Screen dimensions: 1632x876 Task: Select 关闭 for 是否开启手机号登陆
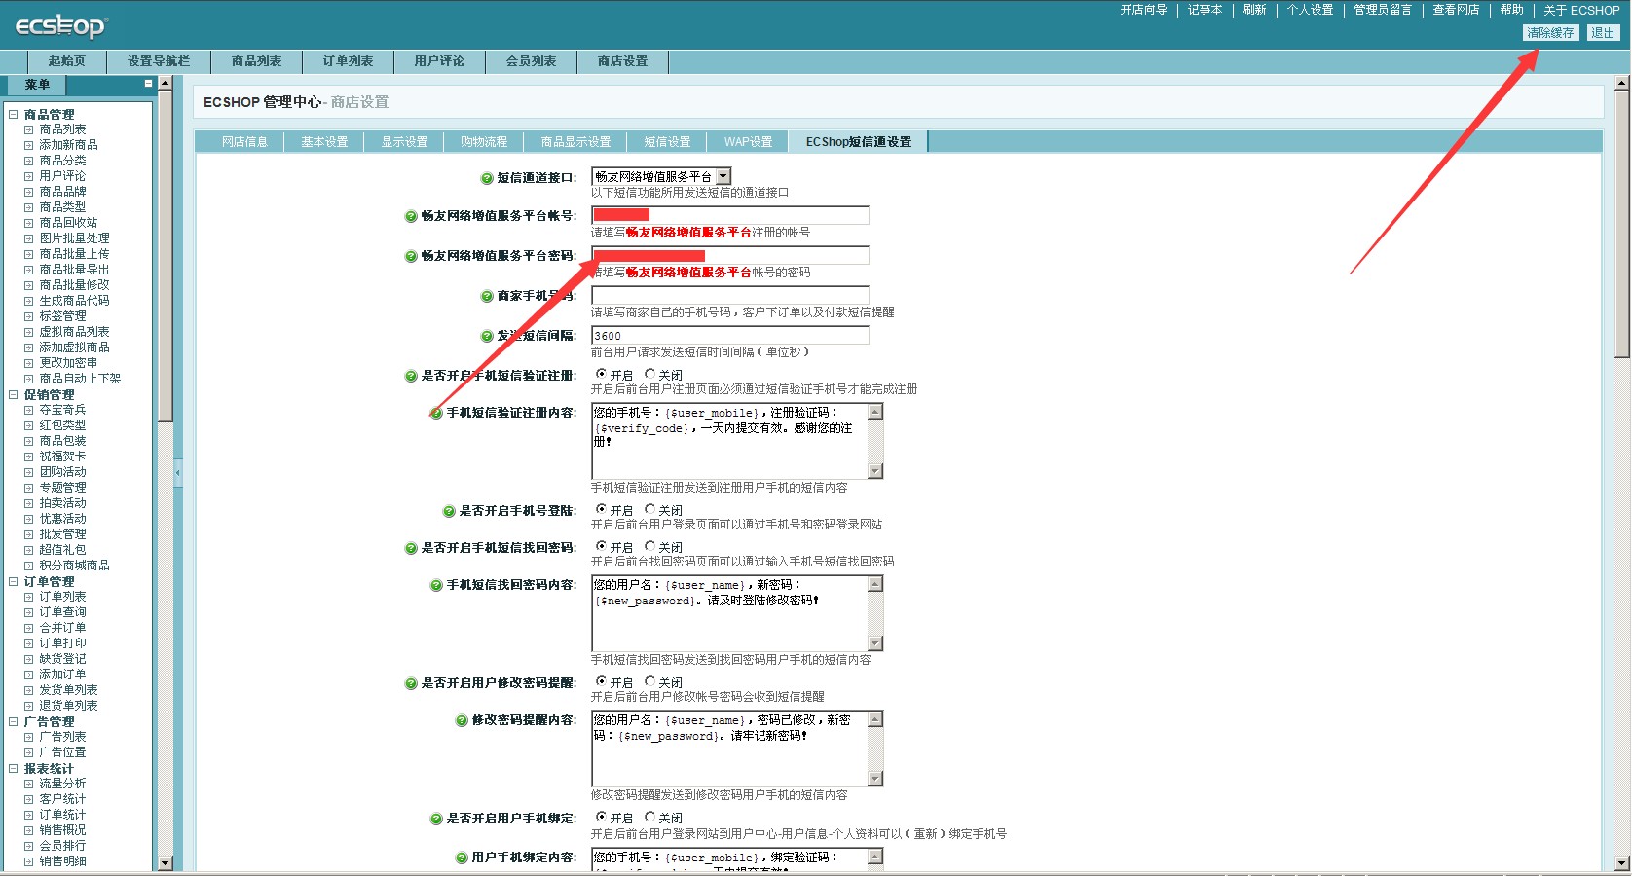click(649, 509)
